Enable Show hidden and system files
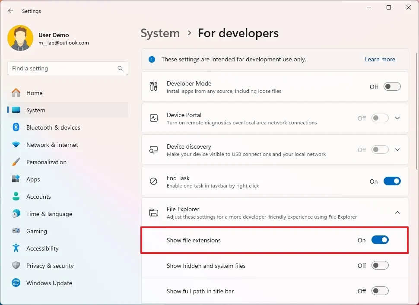Viewport: 419px width, 305px height. 380,265
